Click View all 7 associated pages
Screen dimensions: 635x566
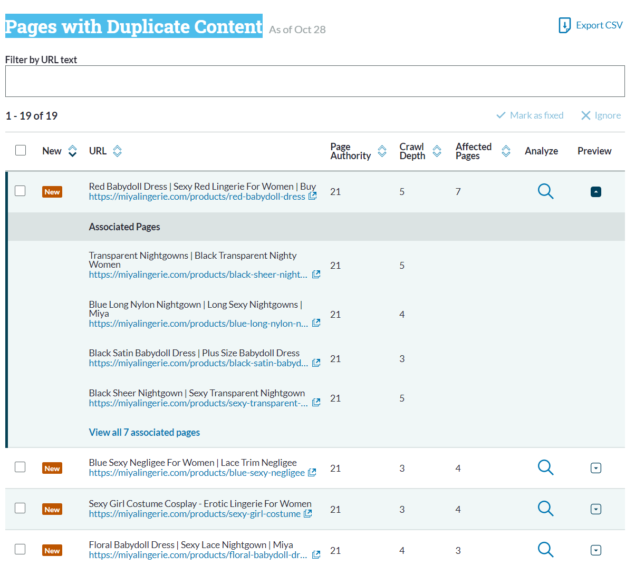(145, 433)
